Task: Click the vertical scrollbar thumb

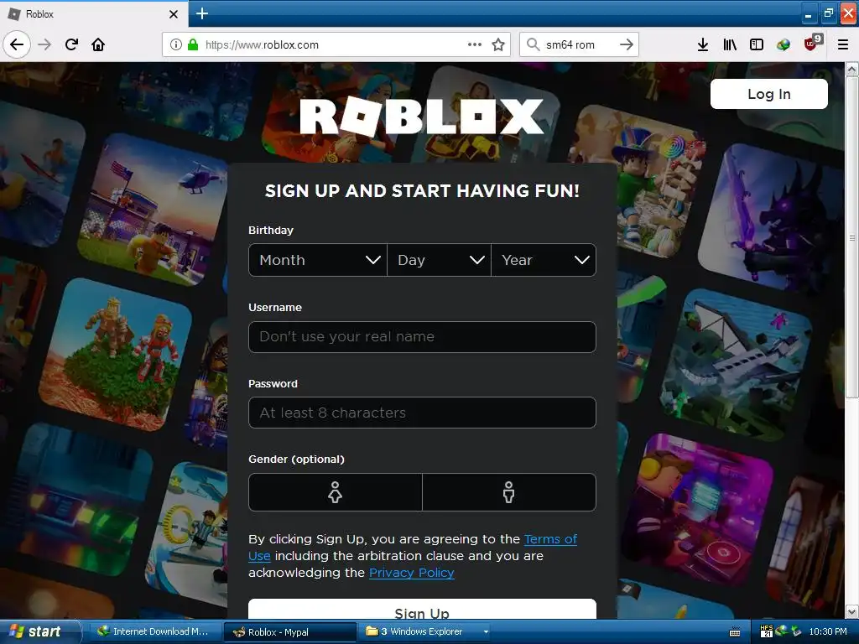Action: (x=852, y=237)
